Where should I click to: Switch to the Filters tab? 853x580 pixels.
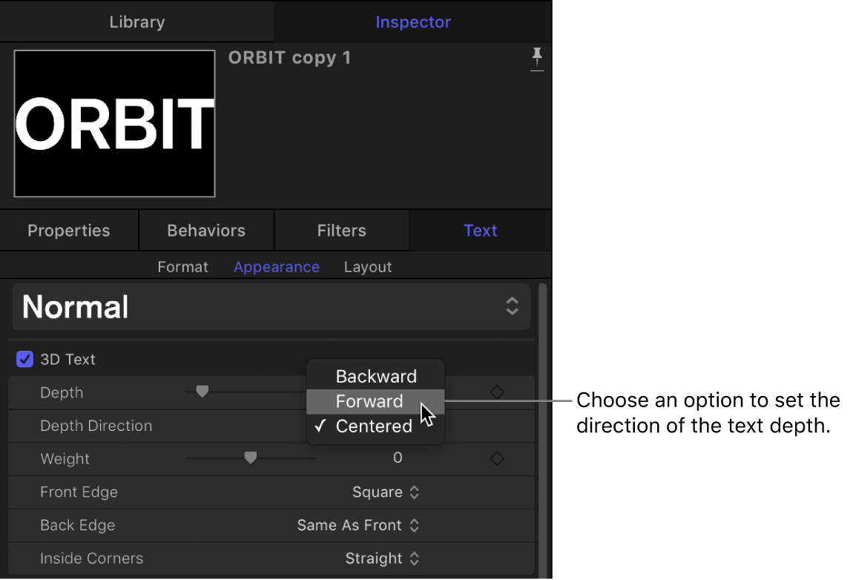point(341,230)
